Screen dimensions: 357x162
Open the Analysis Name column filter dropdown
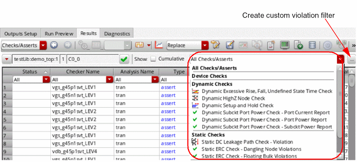(x=155, y=80)
